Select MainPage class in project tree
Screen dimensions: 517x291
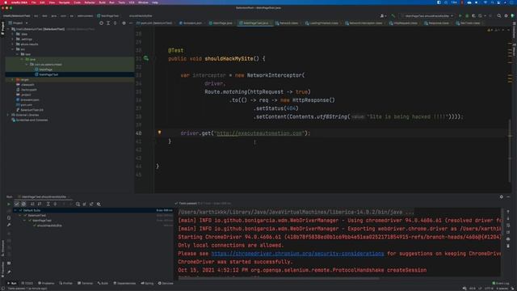point(44,70)
